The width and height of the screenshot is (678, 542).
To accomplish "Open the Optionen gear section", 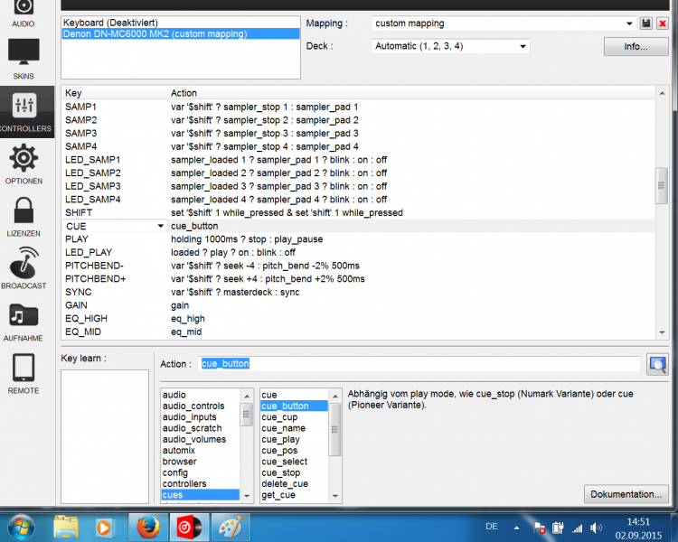I will pyautogui.click(x=24, y=164).
